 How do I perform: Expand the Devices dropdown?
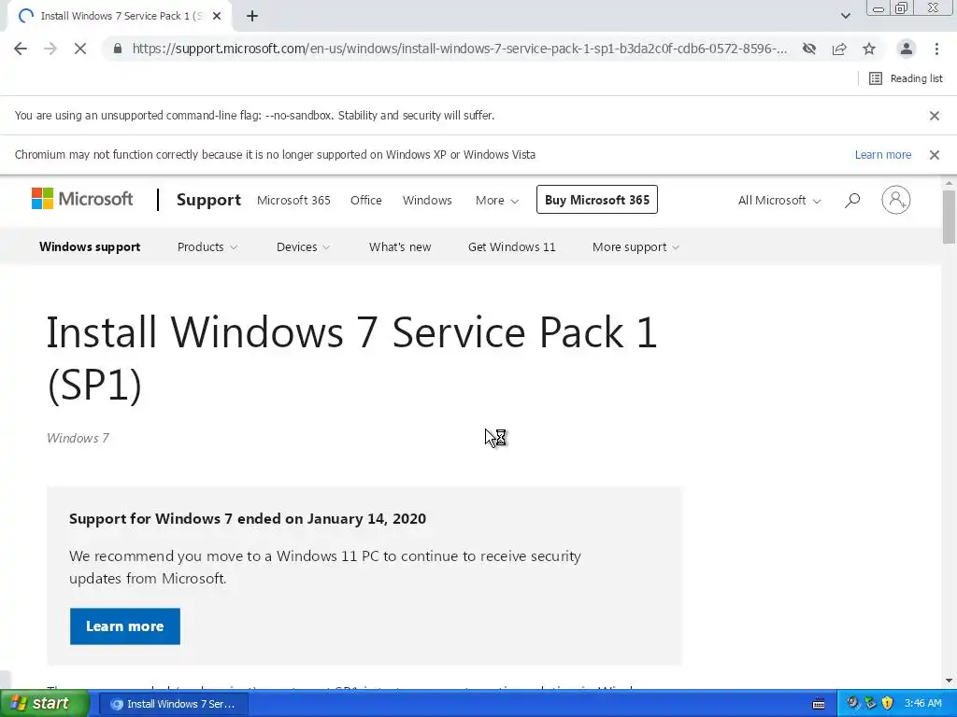pos(304,246)
